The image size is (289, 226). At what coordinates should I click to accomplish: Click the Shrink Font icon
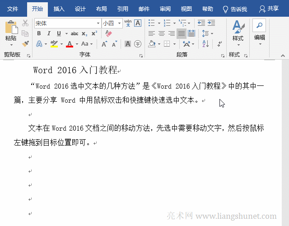114,44
